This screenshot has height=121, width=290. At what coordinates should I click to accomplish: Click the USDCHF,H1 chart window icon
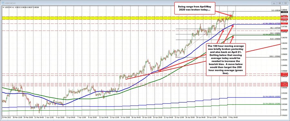(3, 3)
